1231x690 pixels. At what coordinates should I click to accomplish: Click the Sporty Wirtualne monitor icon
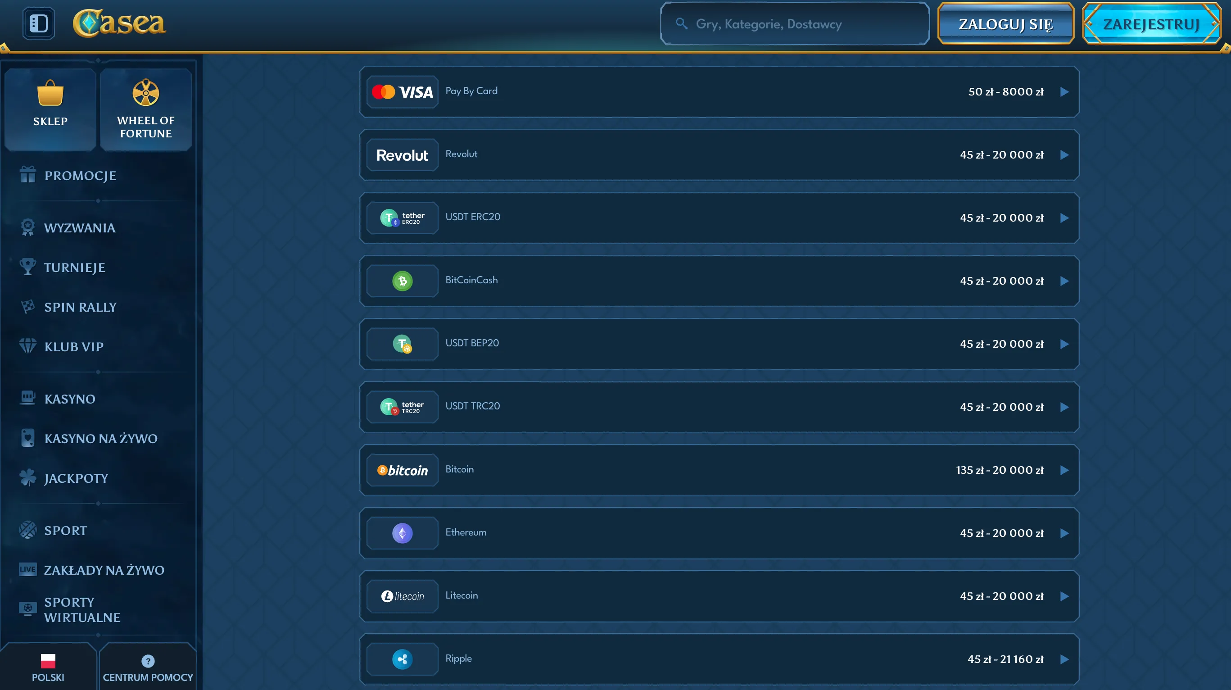[x=28, y=609]
